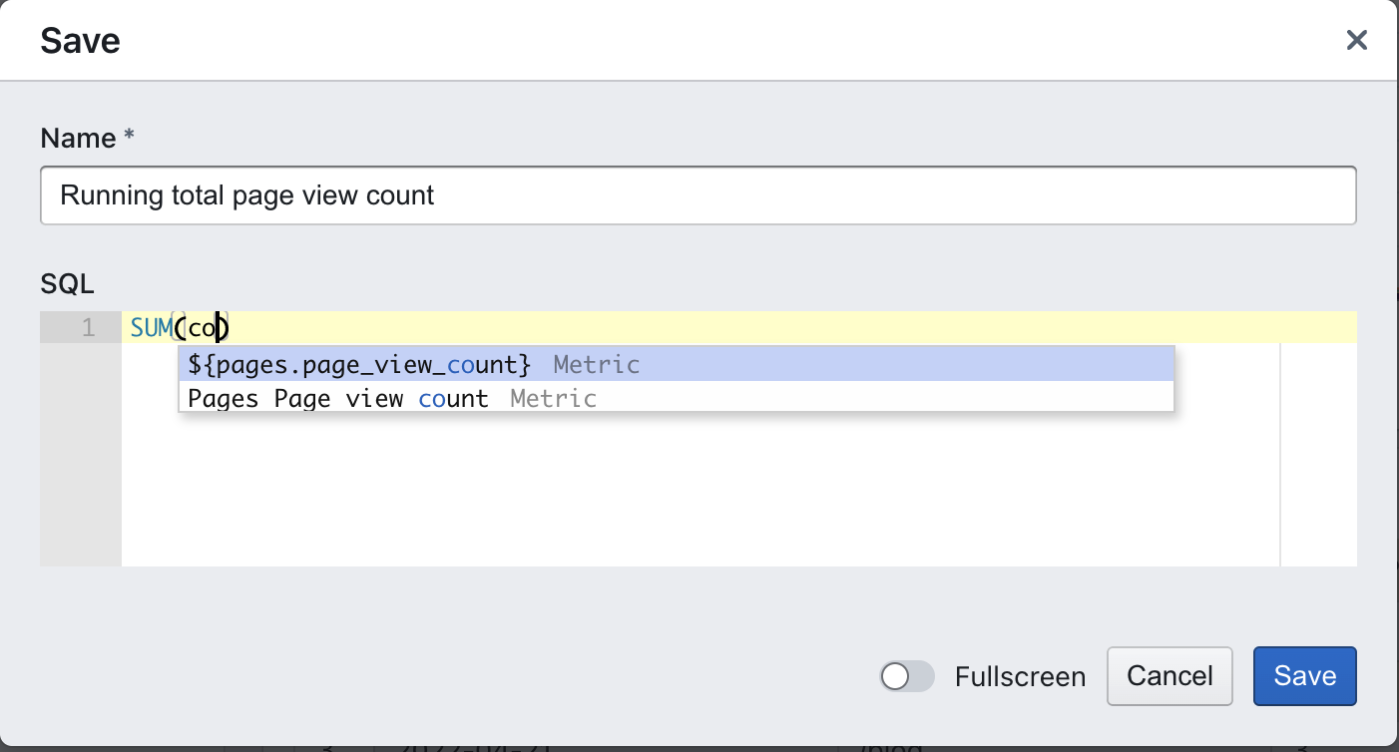Click line number 1 in the editor gutter
The image size is (1399, 752).
point(88,327)
